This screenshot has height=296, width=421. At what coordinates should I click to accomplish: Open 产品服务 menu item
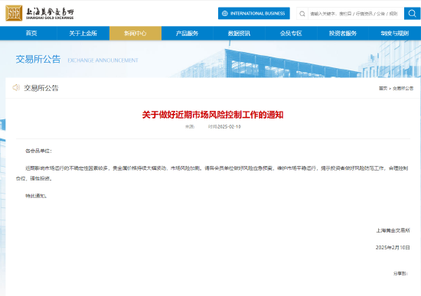pos(187,34)
